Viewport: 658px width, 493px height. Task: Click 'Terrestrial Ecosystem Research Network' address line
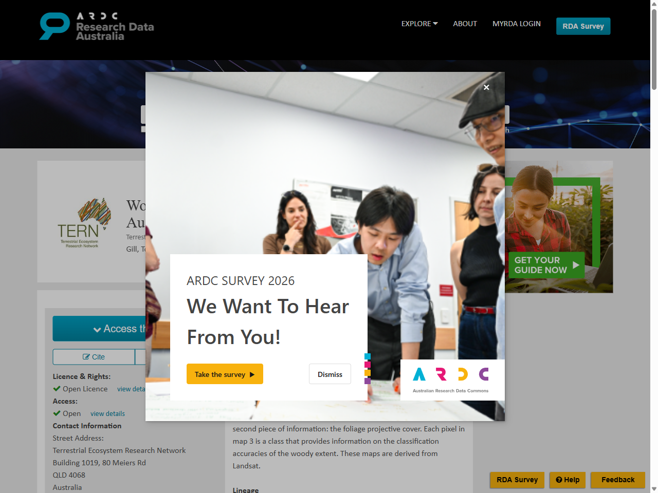pyautogui.click(x=119, y=450)
